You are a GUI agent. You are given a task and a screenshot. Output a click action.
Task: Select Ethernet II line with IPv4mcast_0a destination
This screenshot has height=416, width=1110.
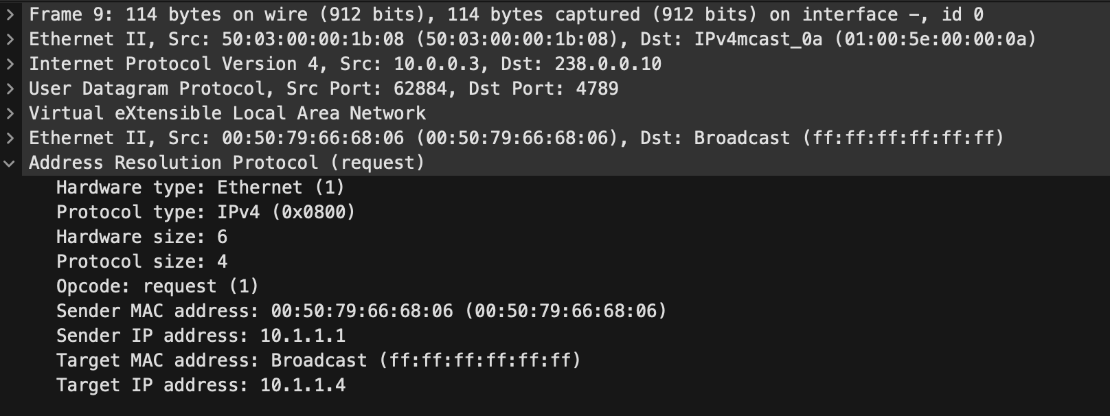532,39
